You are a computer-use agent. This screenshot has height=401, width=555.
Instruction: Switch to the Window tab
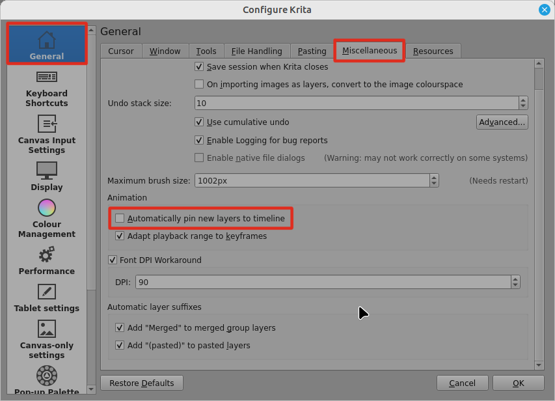point(165,51)
